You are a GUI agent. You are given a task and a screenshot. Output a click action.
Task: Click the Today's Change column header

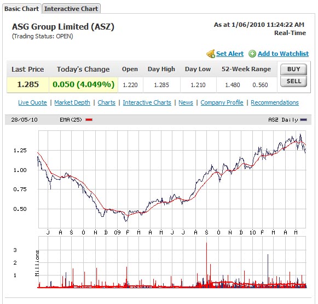[x=83, y=69]
